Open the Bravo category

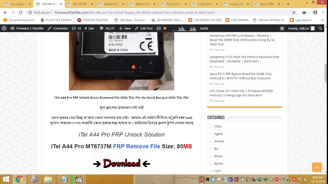218,156
